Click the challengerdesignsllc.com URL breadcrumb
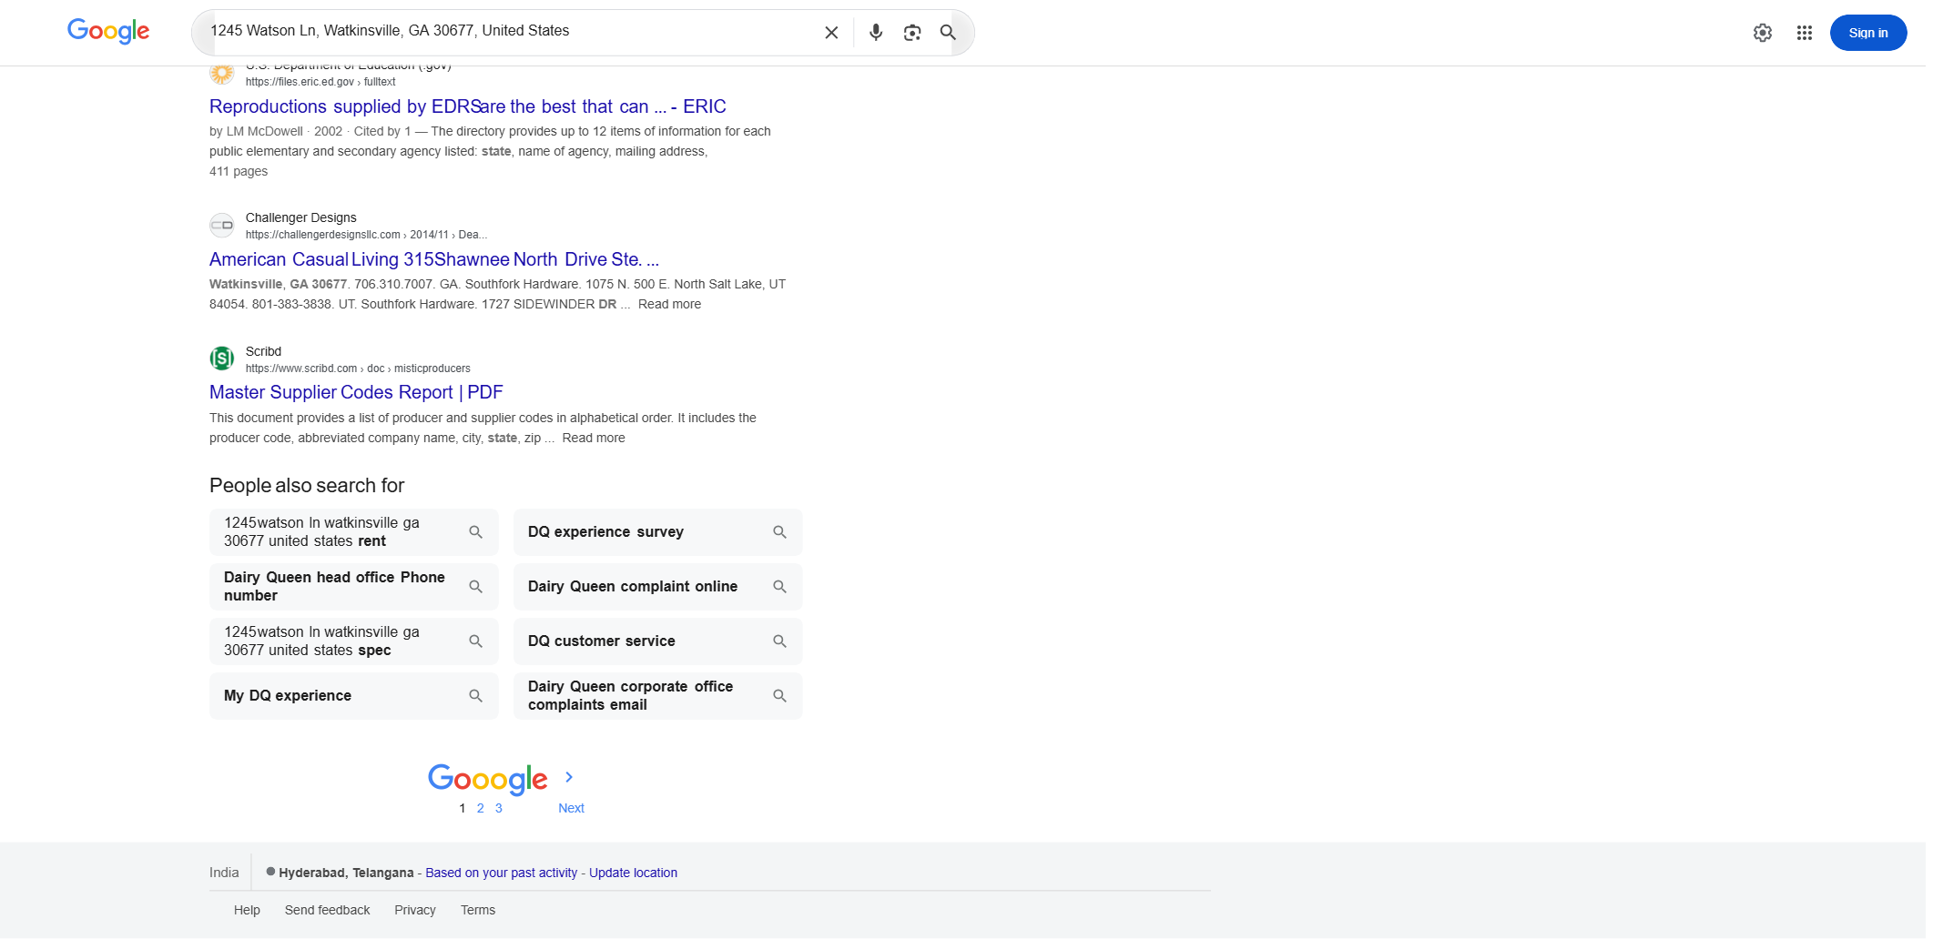The height and width of the screenshot is (939, 1943). [x=366, y=235]
